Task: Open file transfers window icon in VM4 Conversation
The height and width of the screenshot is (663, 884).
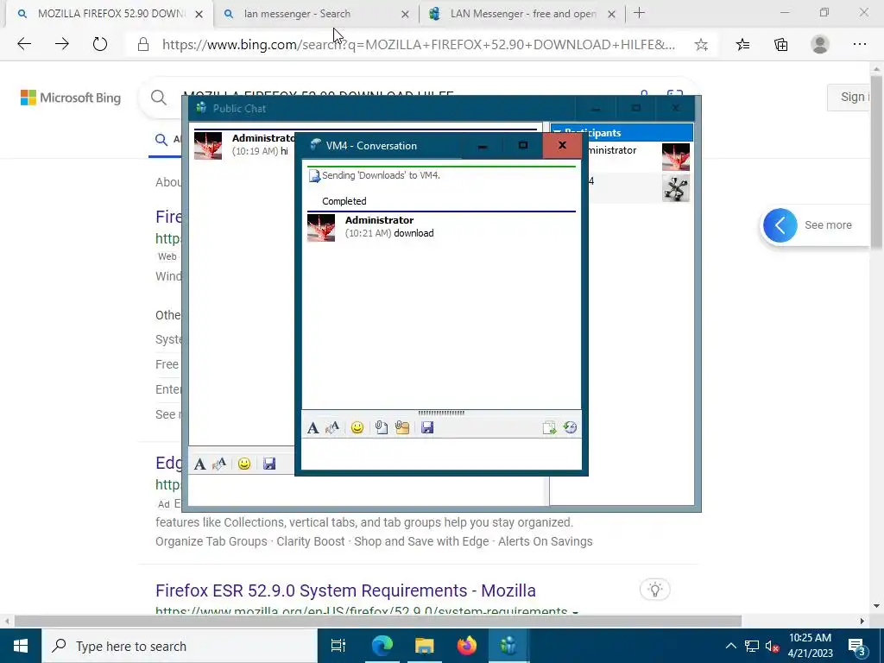Action: (x=549, y=428)
